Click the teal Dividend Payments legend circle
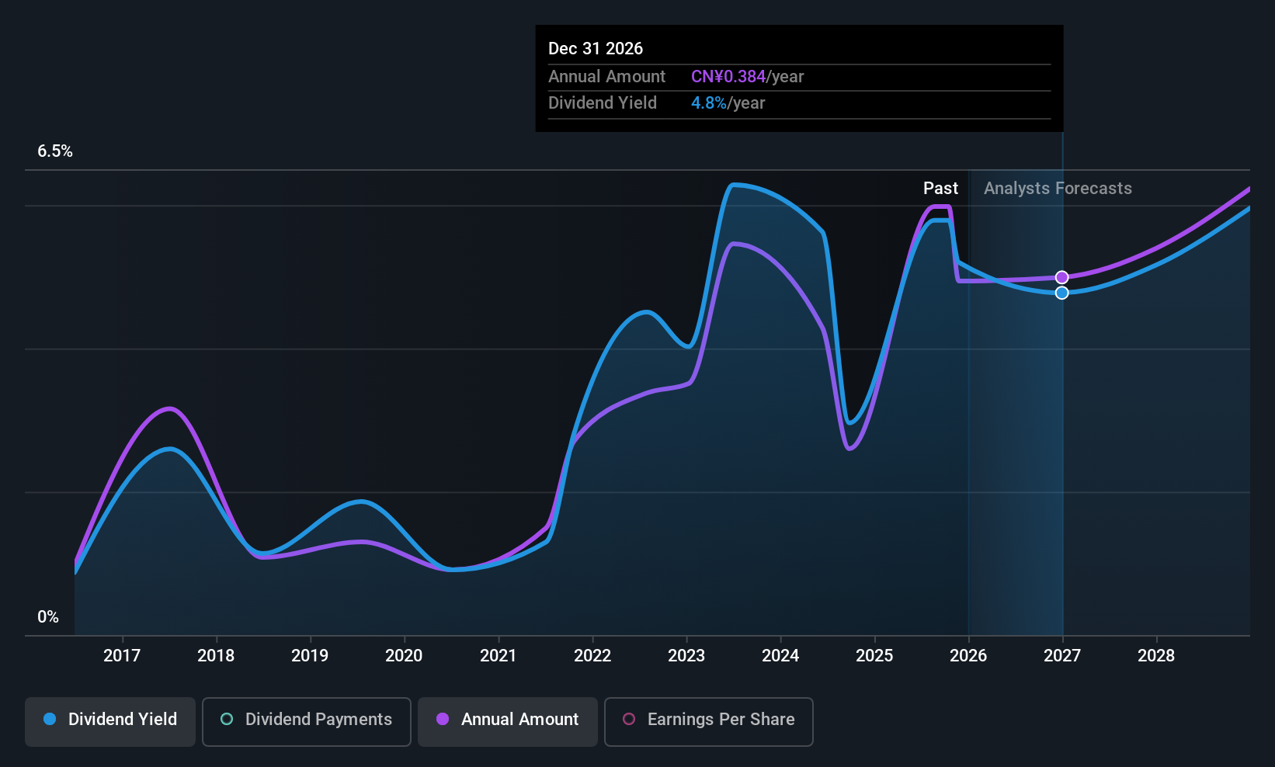Viewport: 1275px width, 767px height. pyautogui.click(x=227, y=720)
